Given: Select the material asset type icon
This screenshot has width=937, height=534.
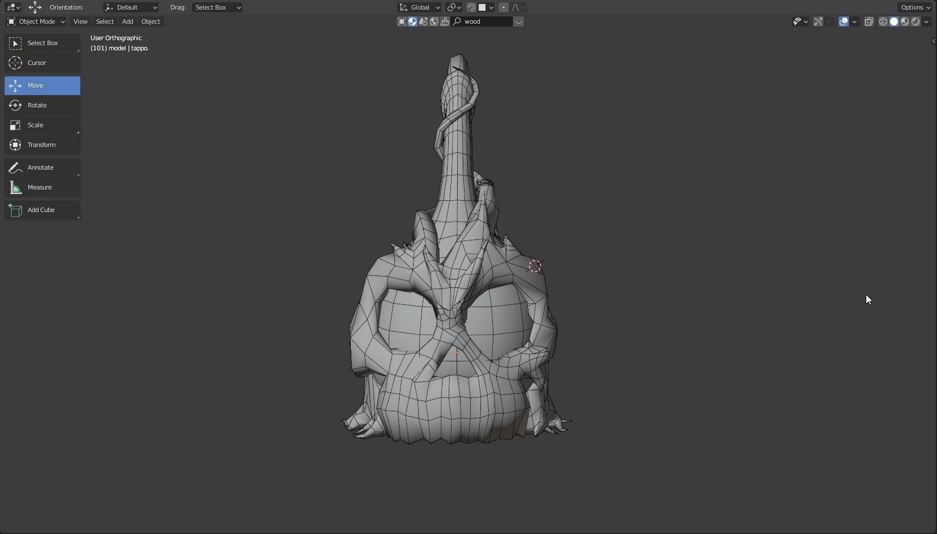Looking at the screenshot, I should point(412,21).
